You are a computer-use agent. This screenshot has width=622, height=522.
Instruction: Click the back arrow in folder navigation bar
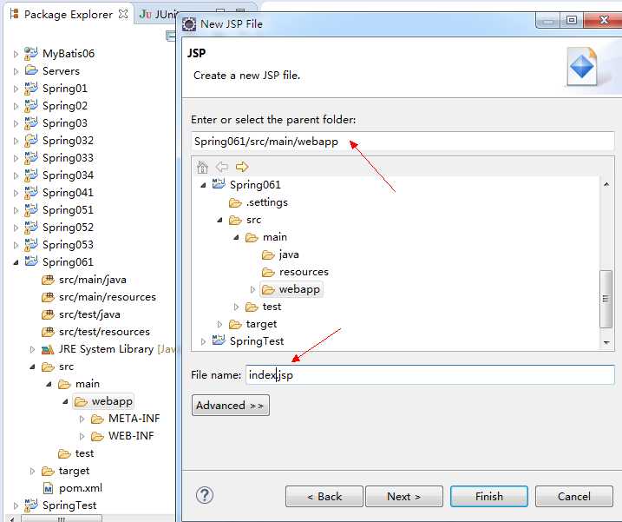pos(222,167)
